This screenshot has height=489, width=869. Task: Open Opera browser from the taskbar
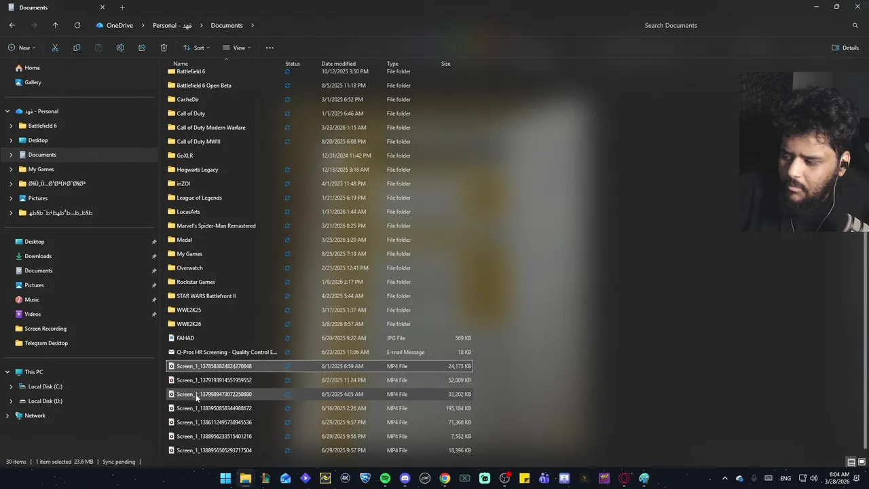pyautogui.click(x=624, y=478)
